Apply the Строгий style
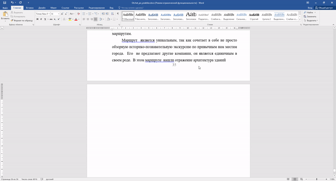This screenshot has height=181, width=336. tap(254, 16)
